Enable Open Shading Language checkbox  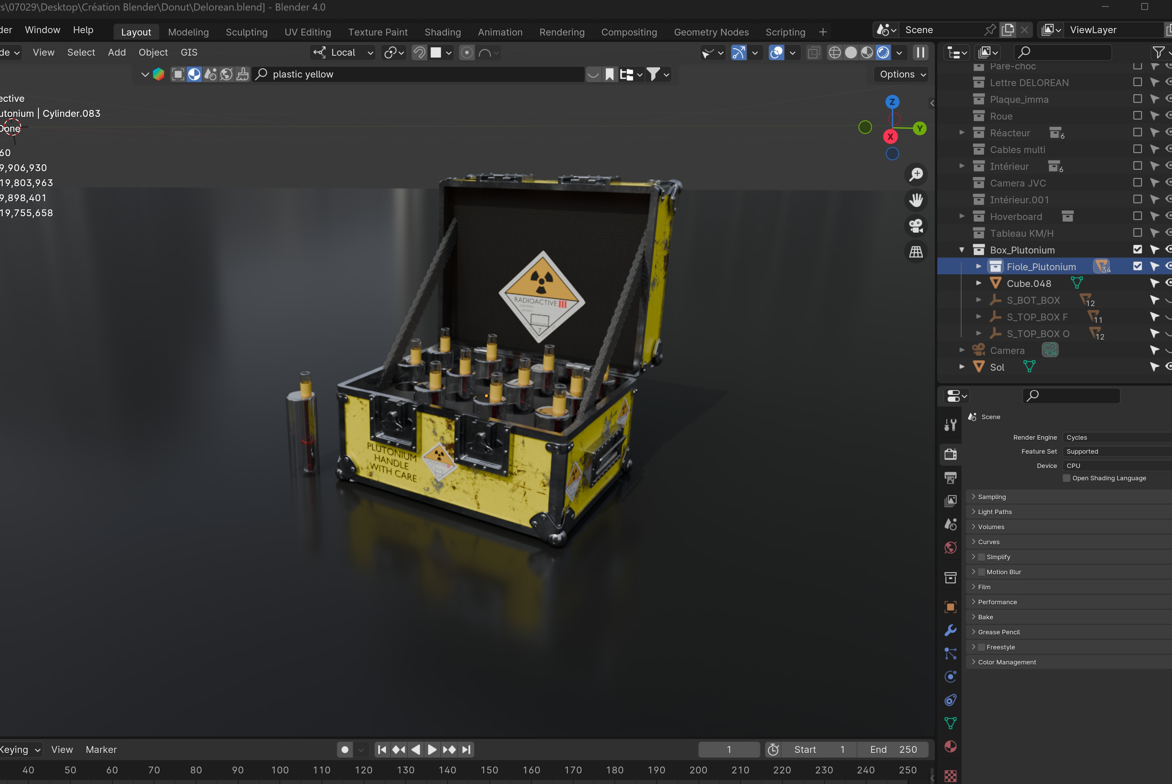[1066, 478]
